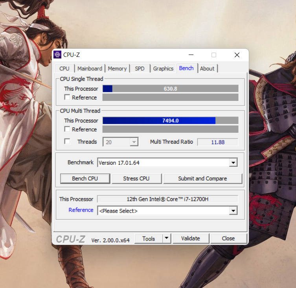Click the processor name field i7-12700H
296x288 pixels.
tap(167, 199)
